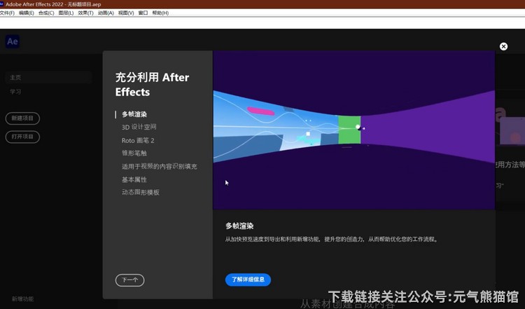
Task: Open the 图层(L) menu
Action: pos(66,13)
